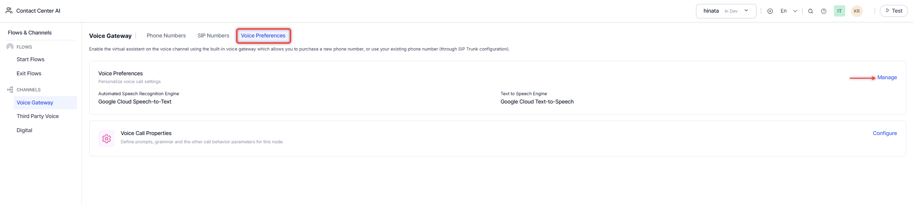Click the Contact Center AI people icon
Viewport: 913px width, 205px height.
point(9,10)
